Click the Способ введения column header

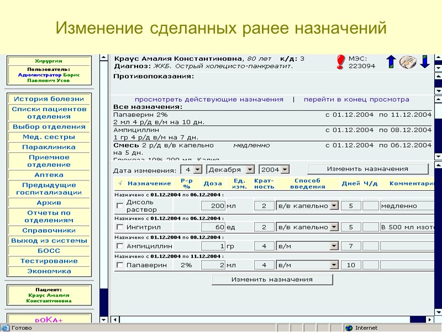(x=307, y=184)
